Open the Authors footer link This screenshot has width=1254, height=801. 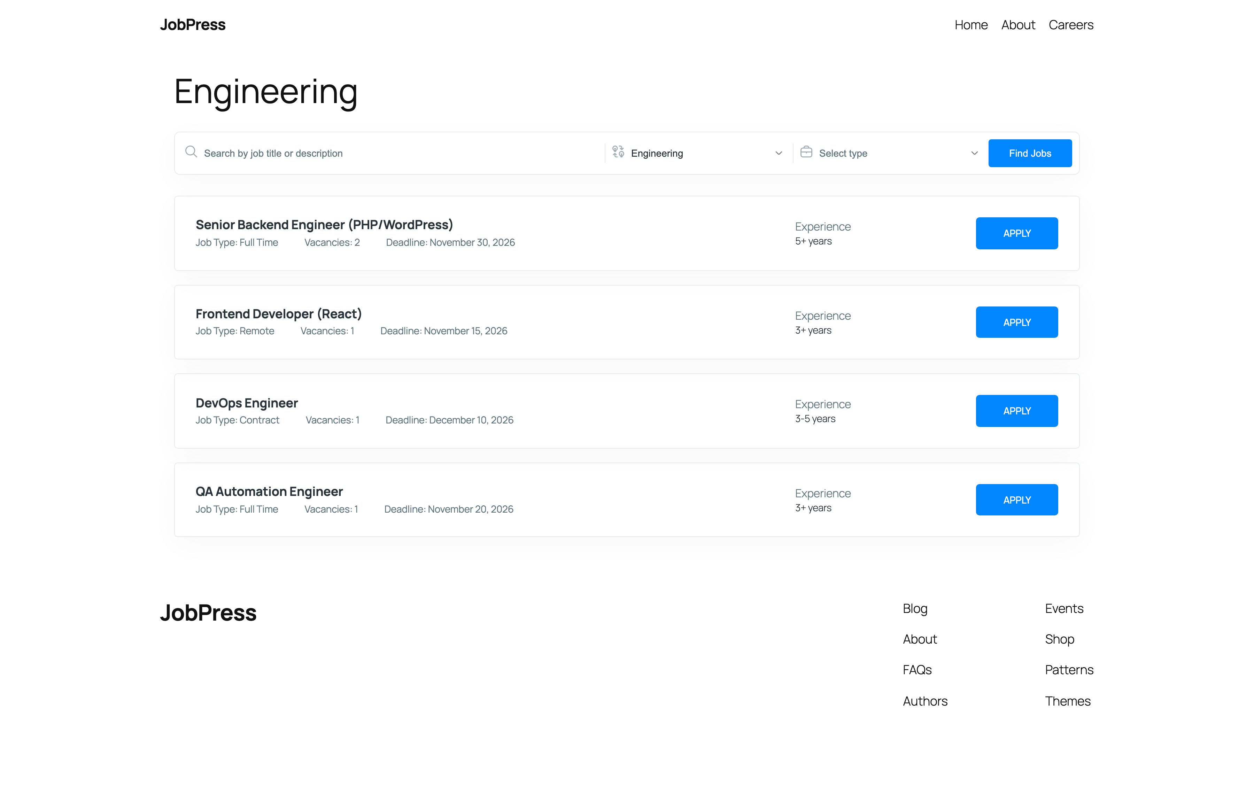(925, 701)
